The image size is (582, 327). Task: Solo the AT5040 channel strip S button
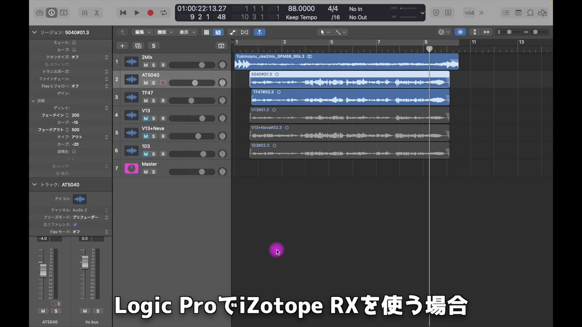(56, 311)
